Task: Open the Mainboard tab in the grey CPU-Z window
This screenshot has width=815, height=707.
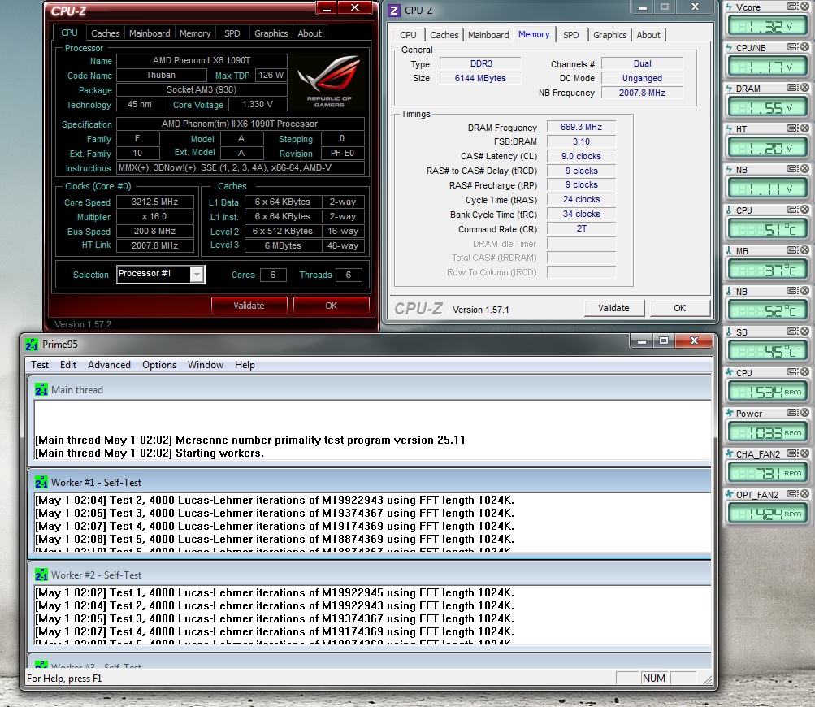Action: (x=488, y=35)
